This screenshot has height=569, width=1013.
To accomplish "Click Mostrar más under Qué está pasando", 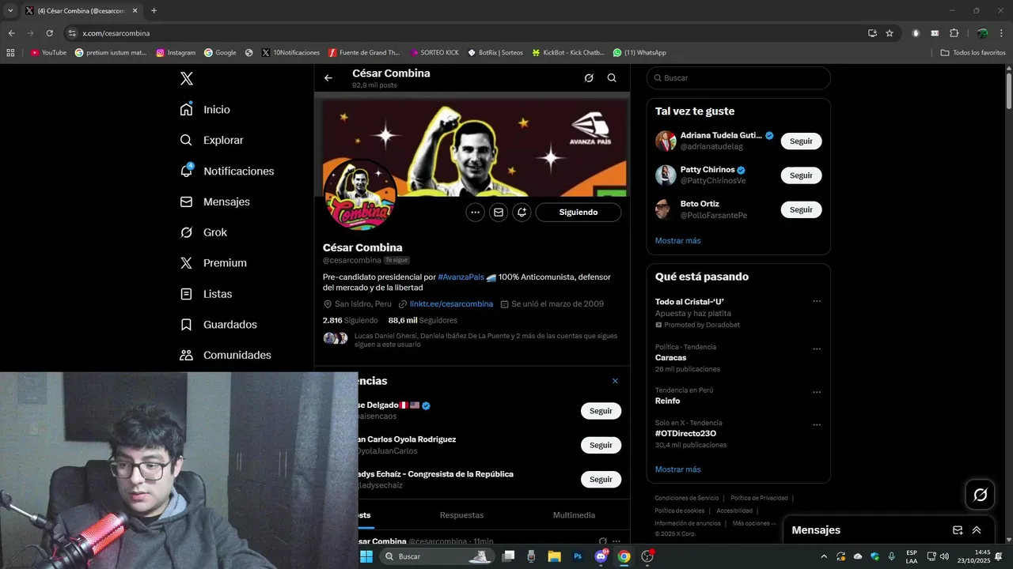I will pos(677,469).
